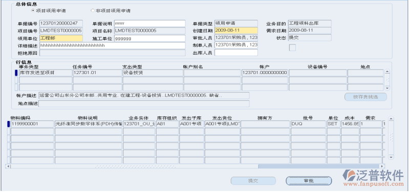409x192 pixels.
Task: Click the 单据说明 input field
Action: tap(149, 23)
